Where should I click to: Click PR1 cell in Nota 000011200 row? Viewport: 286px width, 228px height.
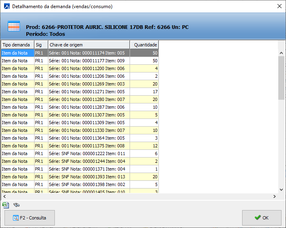(41, 68)
